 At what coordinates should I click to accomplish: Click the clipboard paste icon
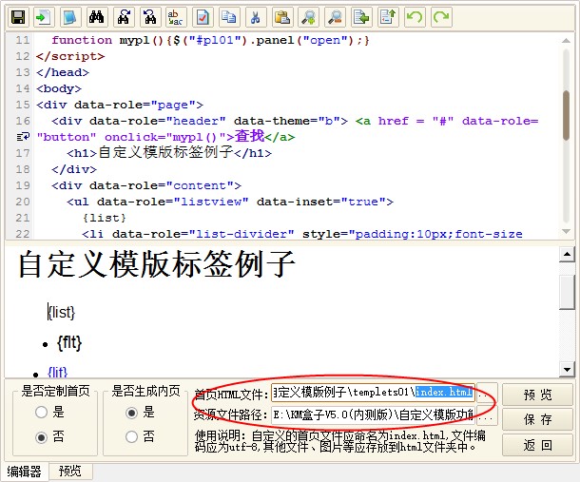pyautogui.click(x=282, y=17)
